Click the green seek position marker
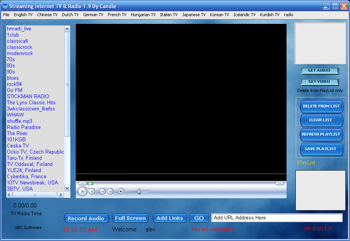This screenshot has height=241, width=350. 90,184
